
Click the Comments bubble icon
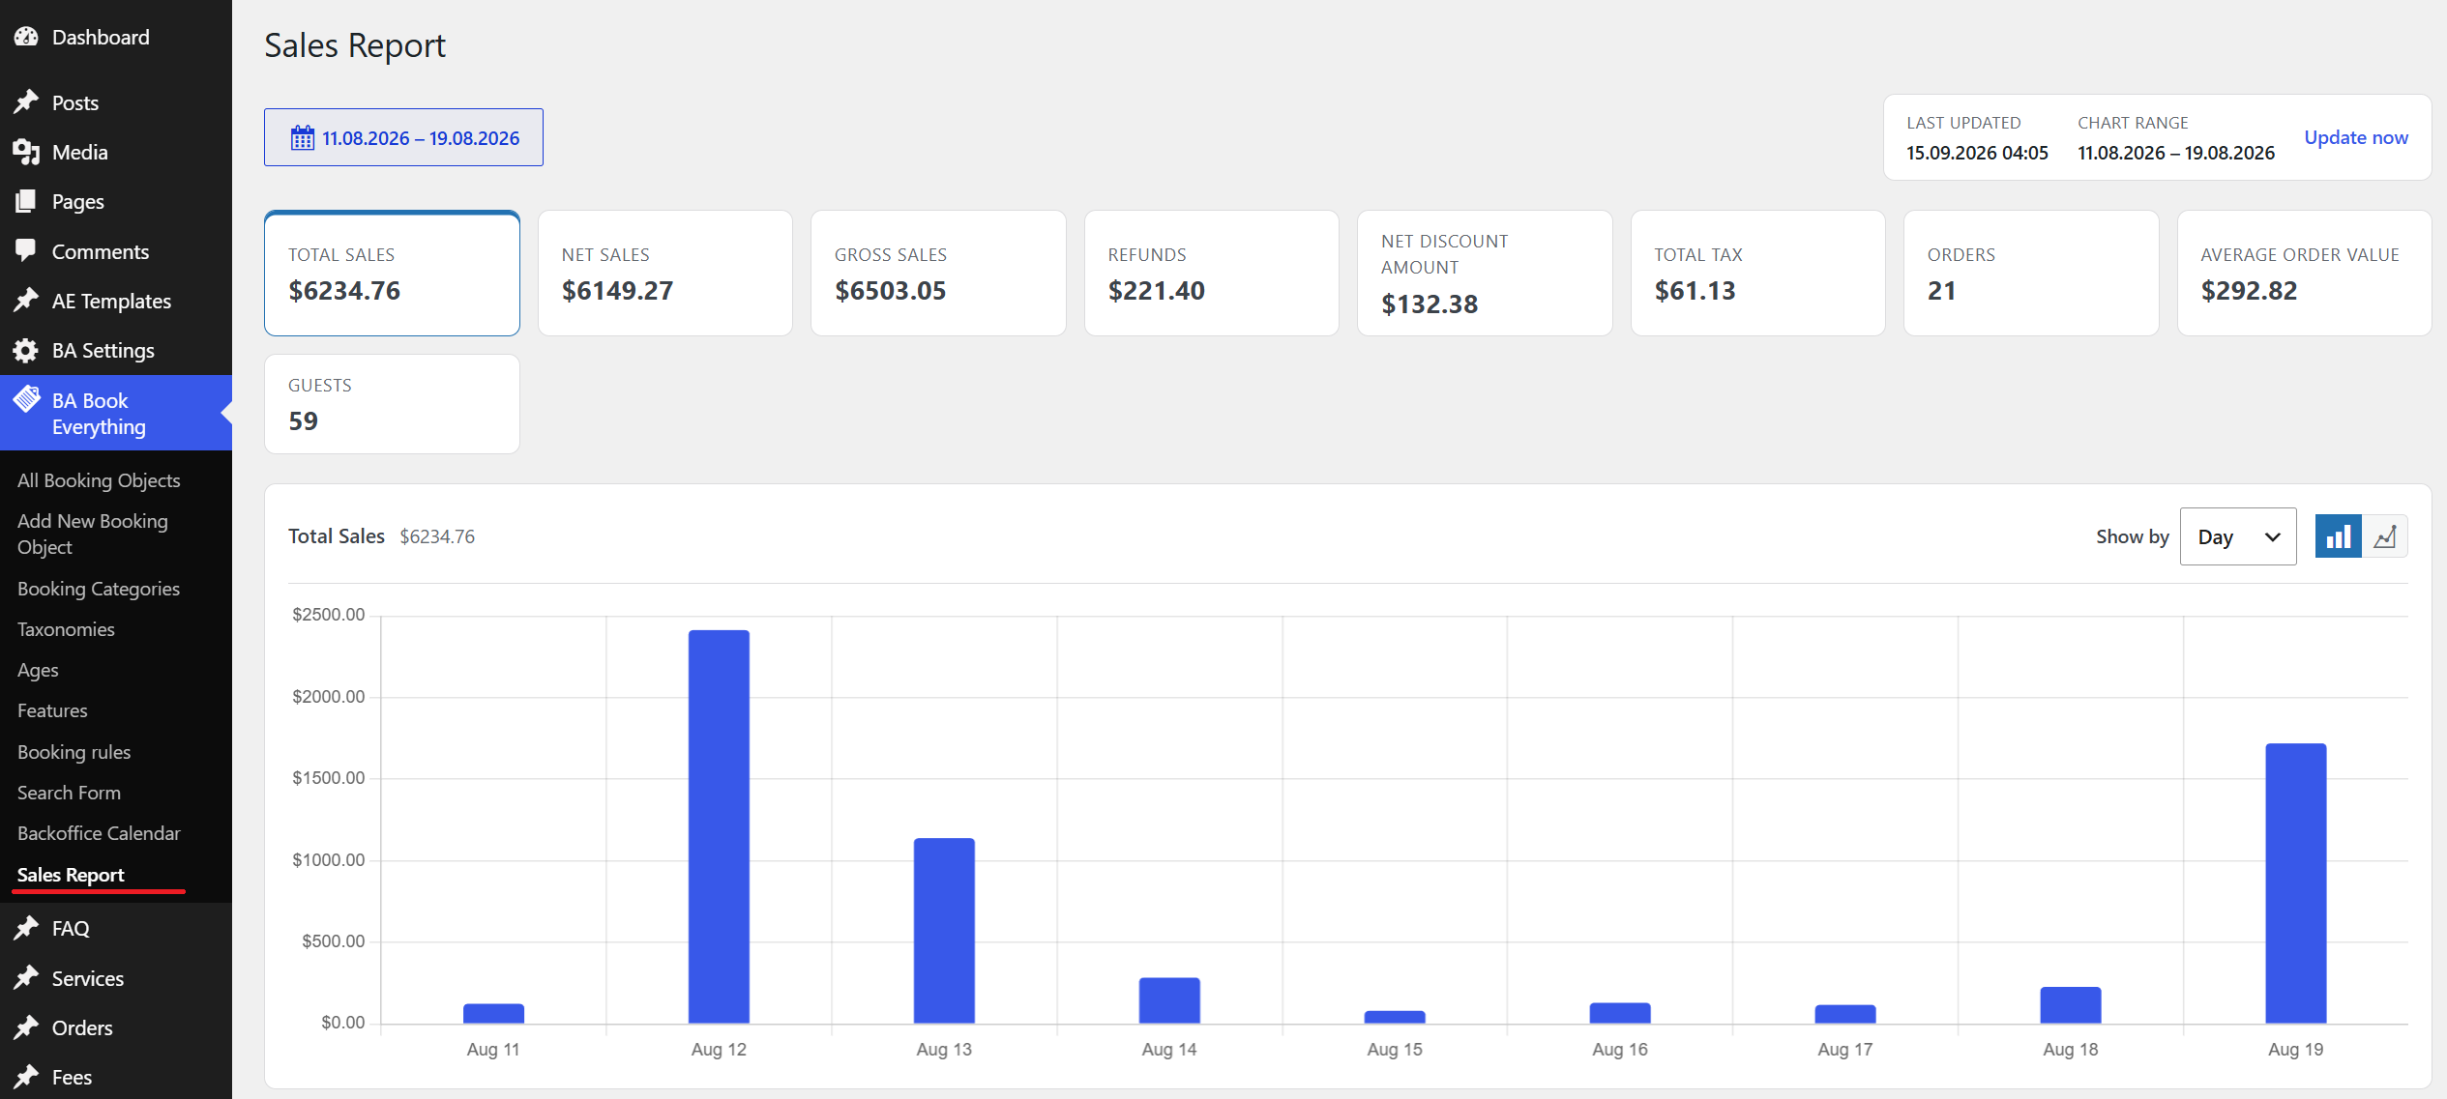(x=26, y=250)
